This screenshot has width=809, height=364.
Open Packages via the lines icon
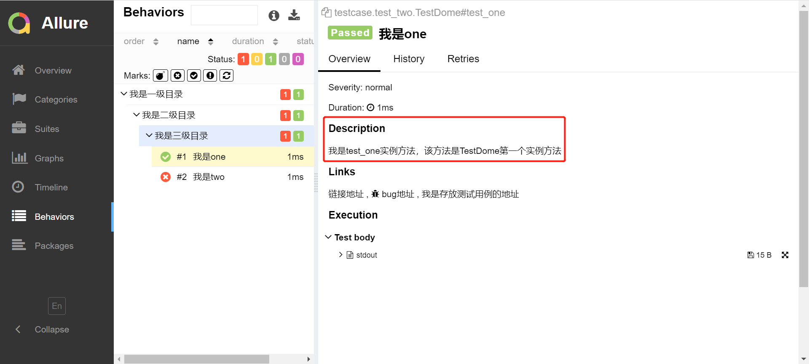[19, 245]
